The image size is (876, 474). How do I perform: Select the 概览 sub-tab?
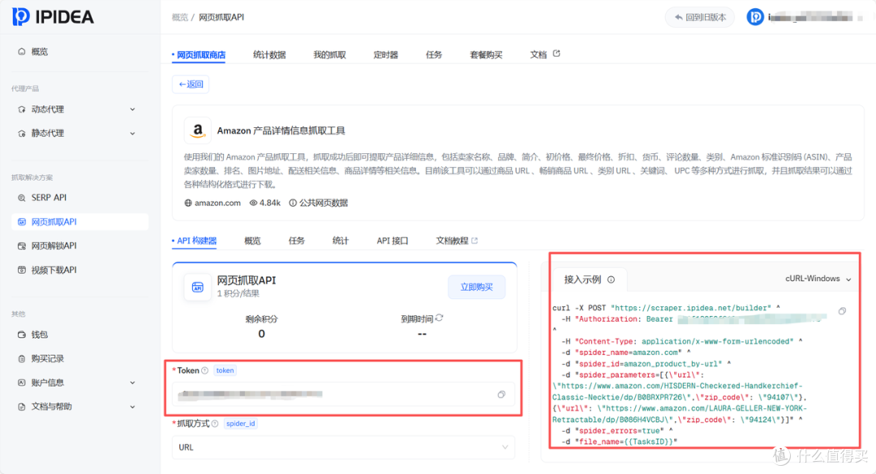pos(252,241)
